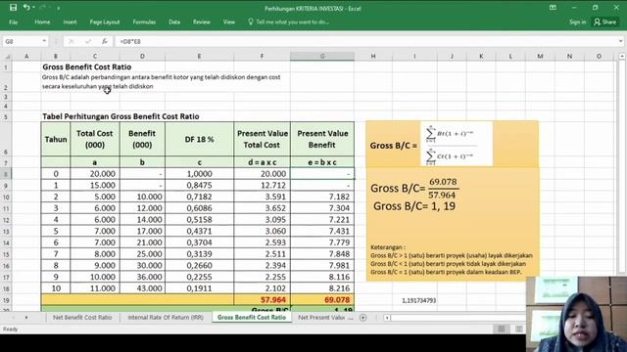The width and height of the screenshot is (627, 352).
Task: Open the File menu
Action: pyautogui.click(x=13, y=22)
